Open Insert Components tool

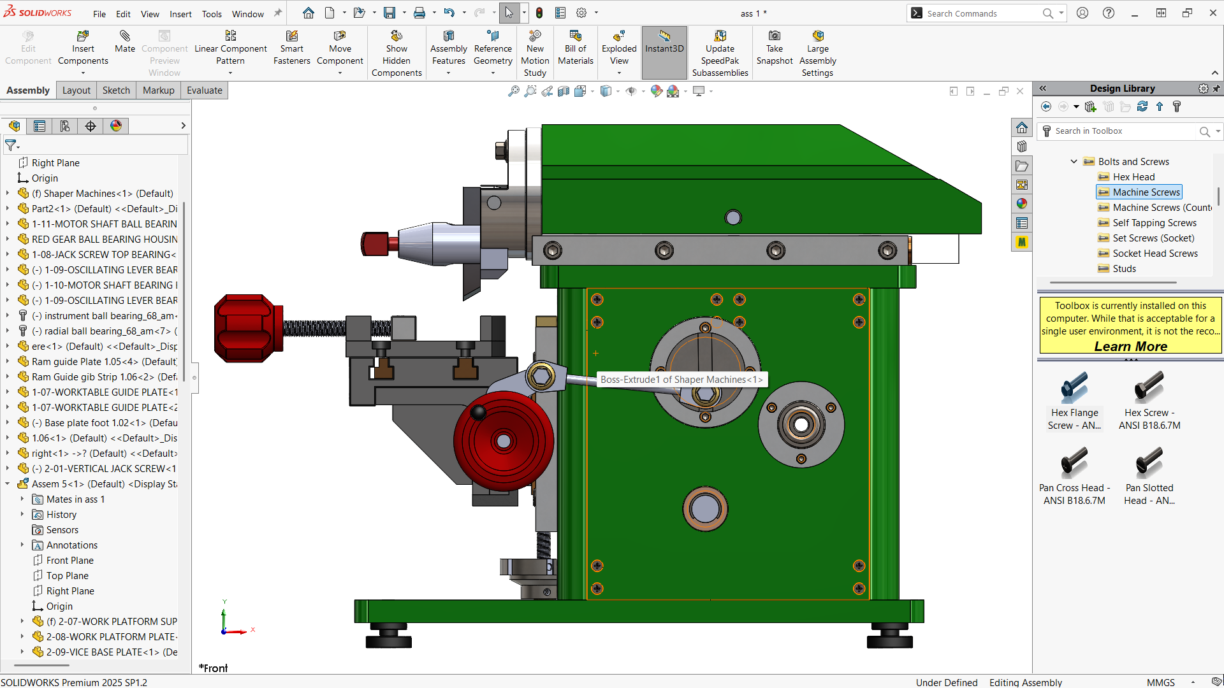[83, 48]
